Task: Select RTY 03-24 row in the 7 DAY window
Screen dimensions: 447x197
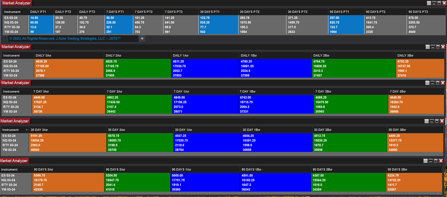Action: (x=223, y=107)
